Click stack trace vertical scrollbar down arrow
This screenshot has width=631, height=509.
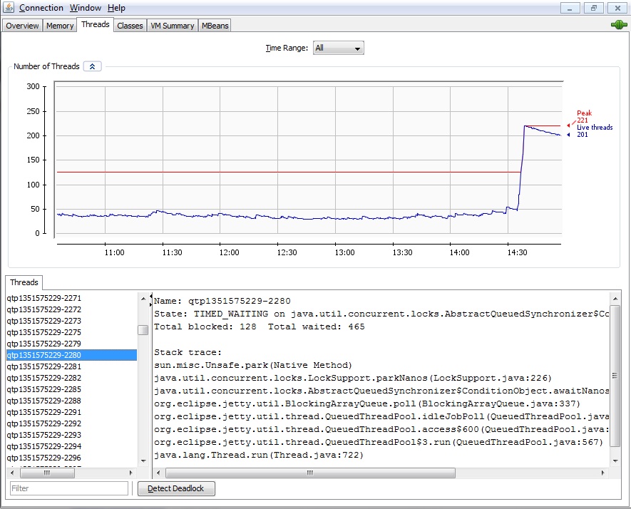pos(615,462)
